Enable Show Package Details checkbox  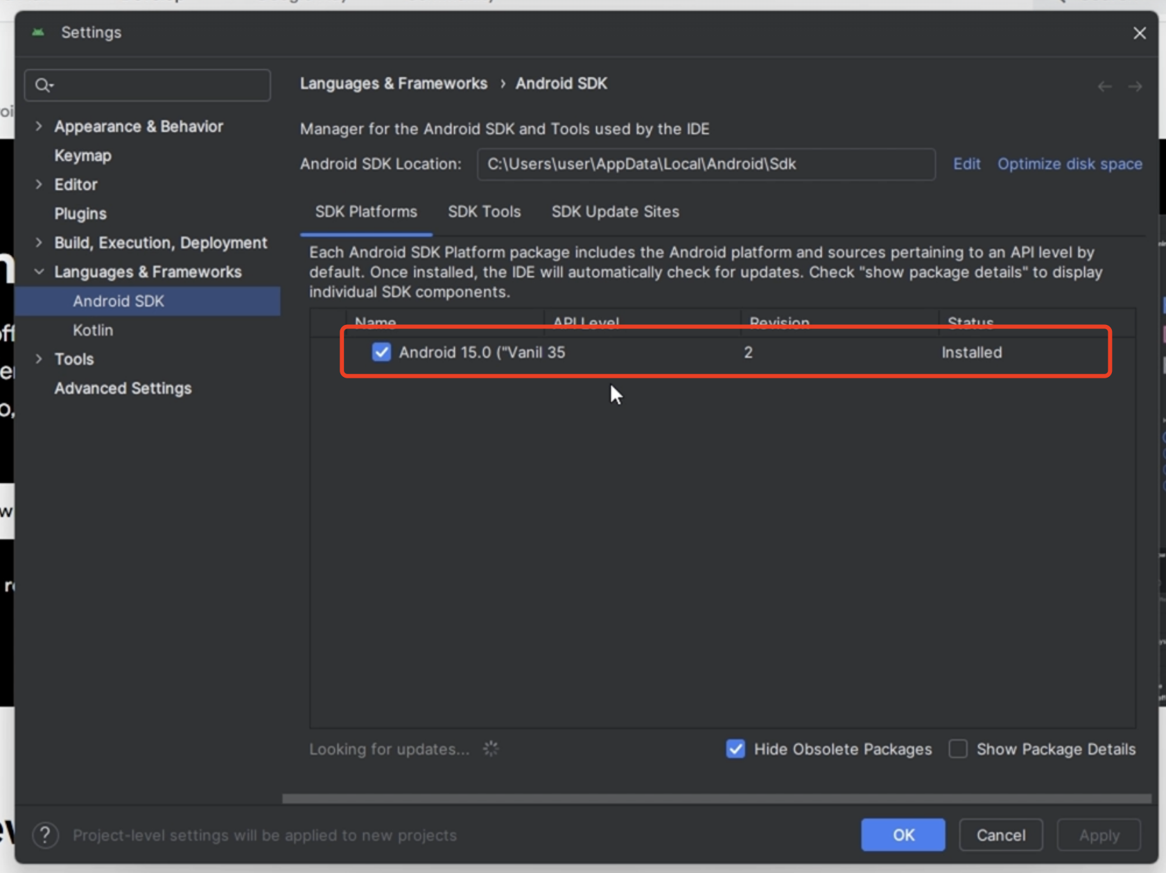click(958, 749)
